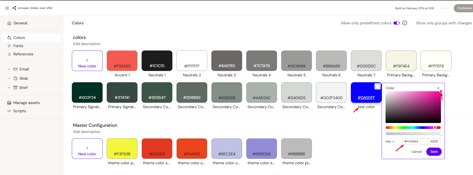
Task: Click the References list icon
Action: (x=9, y=54)
